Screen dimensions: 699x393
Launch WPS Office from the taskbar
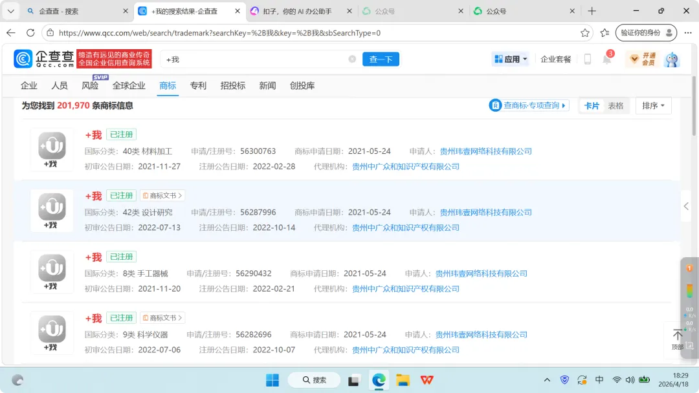(427, 380)
